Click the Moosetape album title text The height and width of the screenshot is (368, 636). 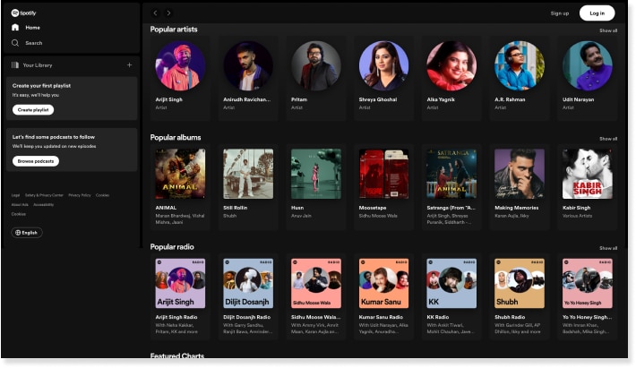(x=373, y=208)
